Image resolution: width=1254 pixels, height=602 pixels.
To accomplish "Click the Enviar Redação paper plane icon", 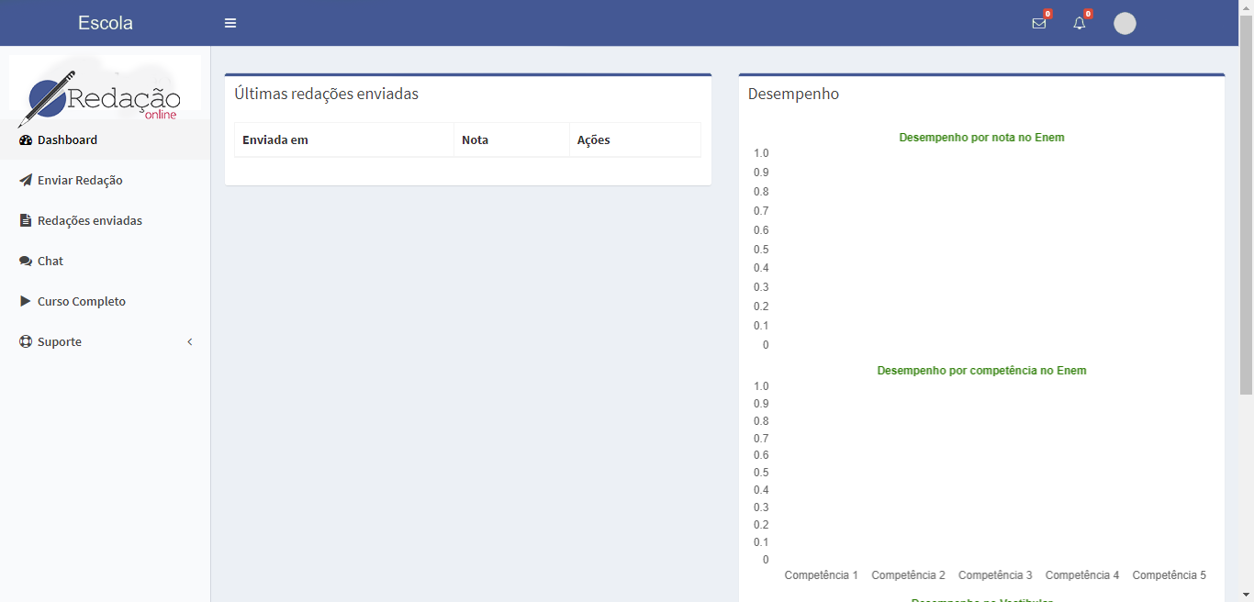I will click(26, 181).
